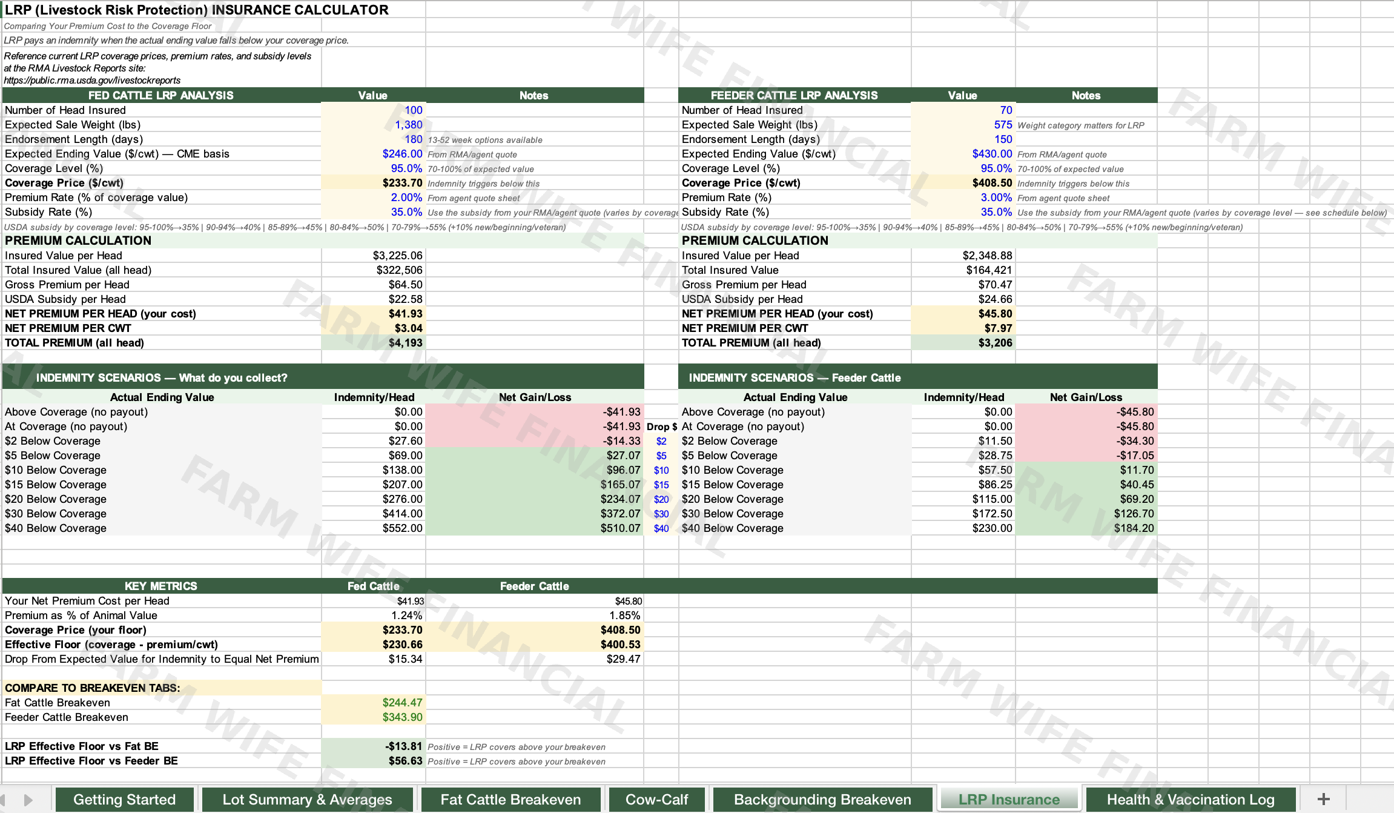Screen dimensions: 1394x813
Task: Select Fed Cattle premium rate 2.00% cell
Action: click(x=374, y=197)
